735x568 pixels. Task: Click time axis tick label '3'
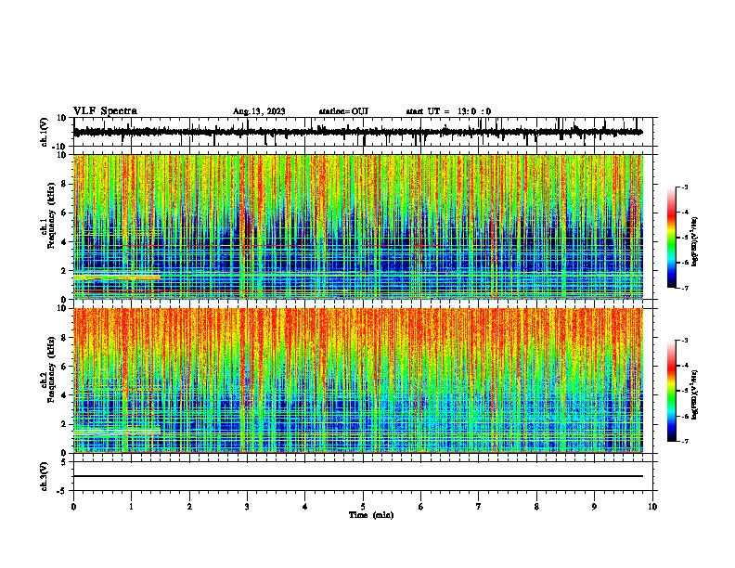tap(247, 507)
